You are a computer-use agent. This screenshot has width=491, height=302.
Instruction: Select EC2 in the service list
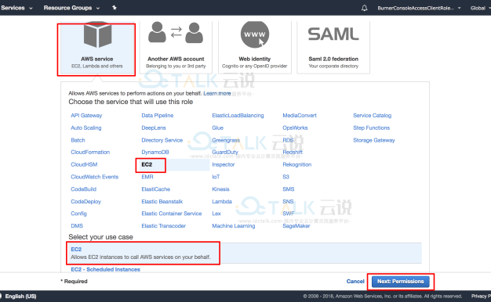click(x=147, y=164)
